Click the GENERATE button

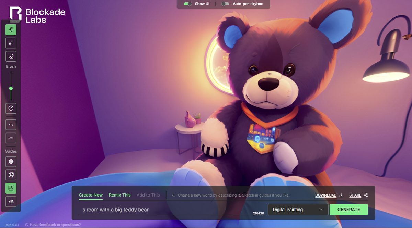click(x=349, y=210)
